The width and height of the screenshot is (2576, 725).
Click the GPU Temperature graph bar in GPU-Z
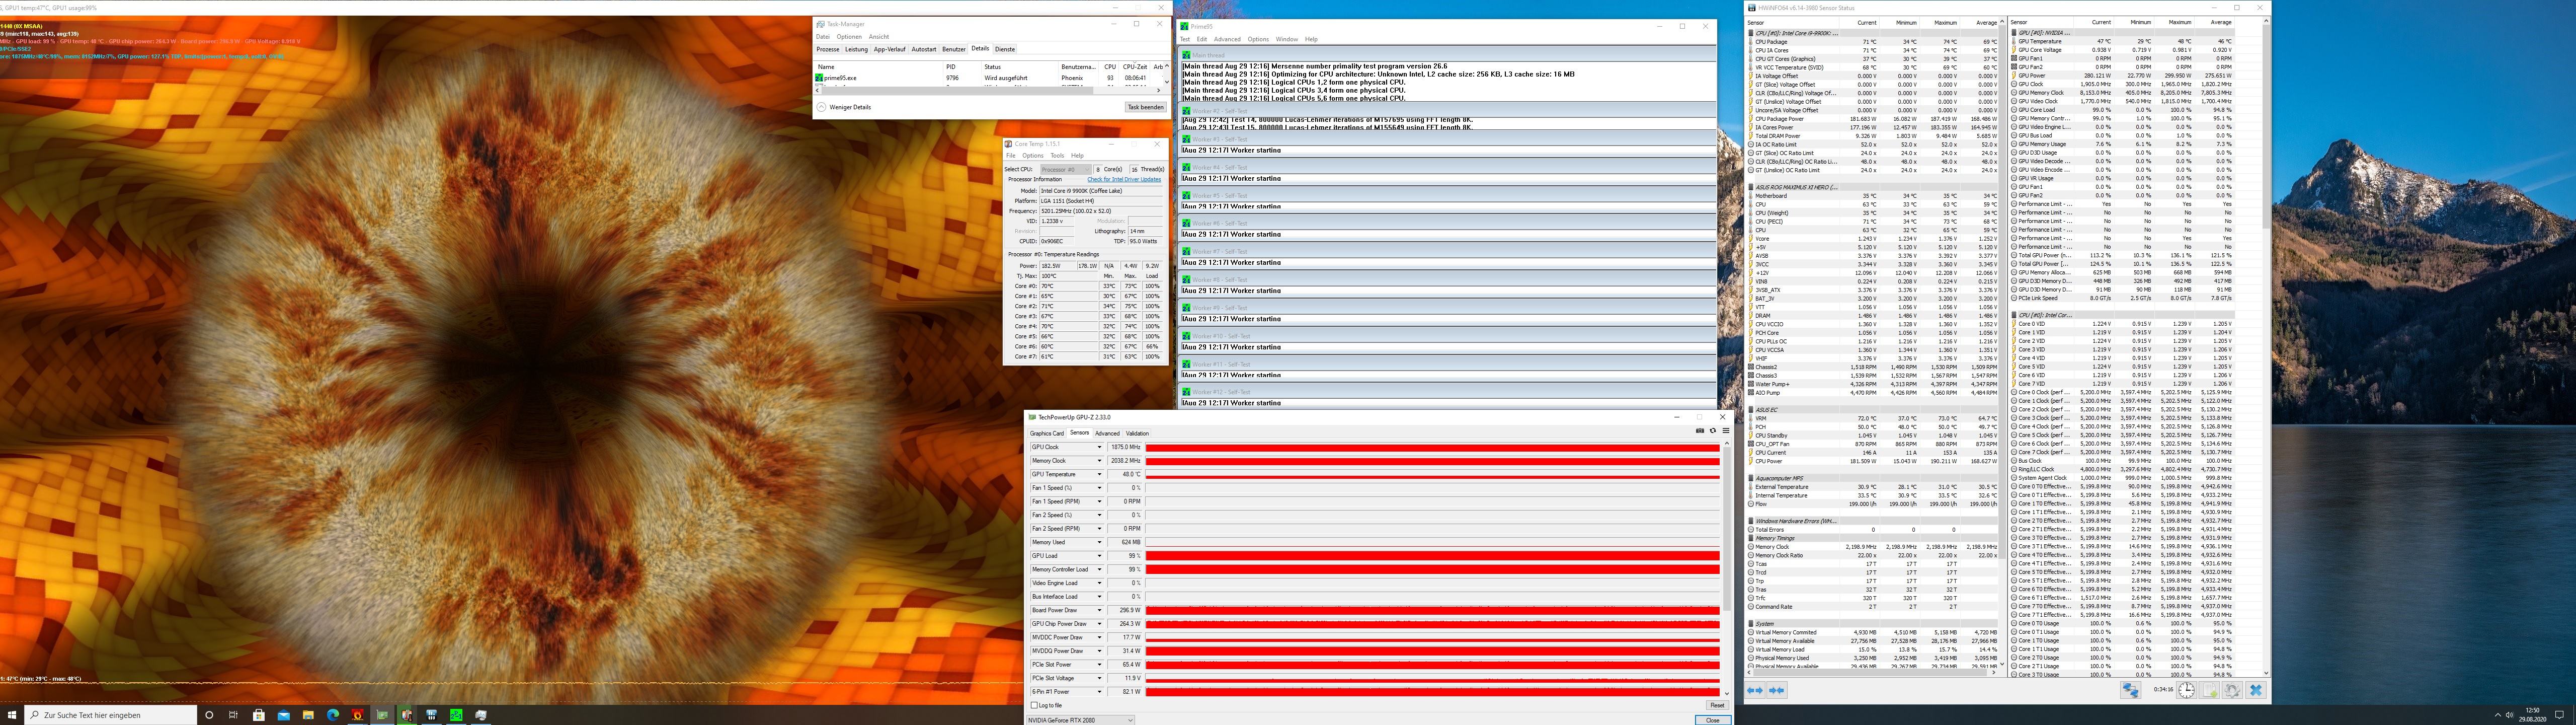(1432, 475)
